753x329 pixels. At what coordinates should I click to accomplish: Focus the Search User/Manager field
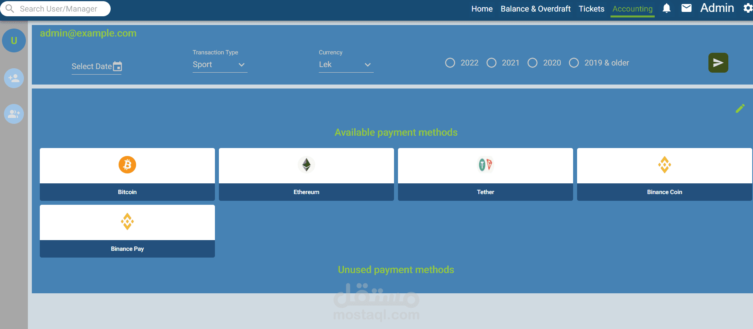pos(56,9)
